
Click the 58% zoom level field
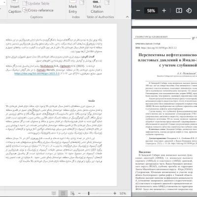(151, 11)
